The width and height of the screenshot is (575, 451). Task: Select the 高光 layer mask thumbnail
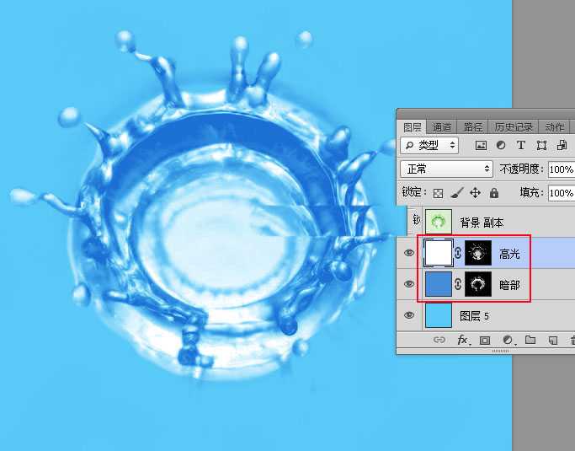(x=478, y=253)
